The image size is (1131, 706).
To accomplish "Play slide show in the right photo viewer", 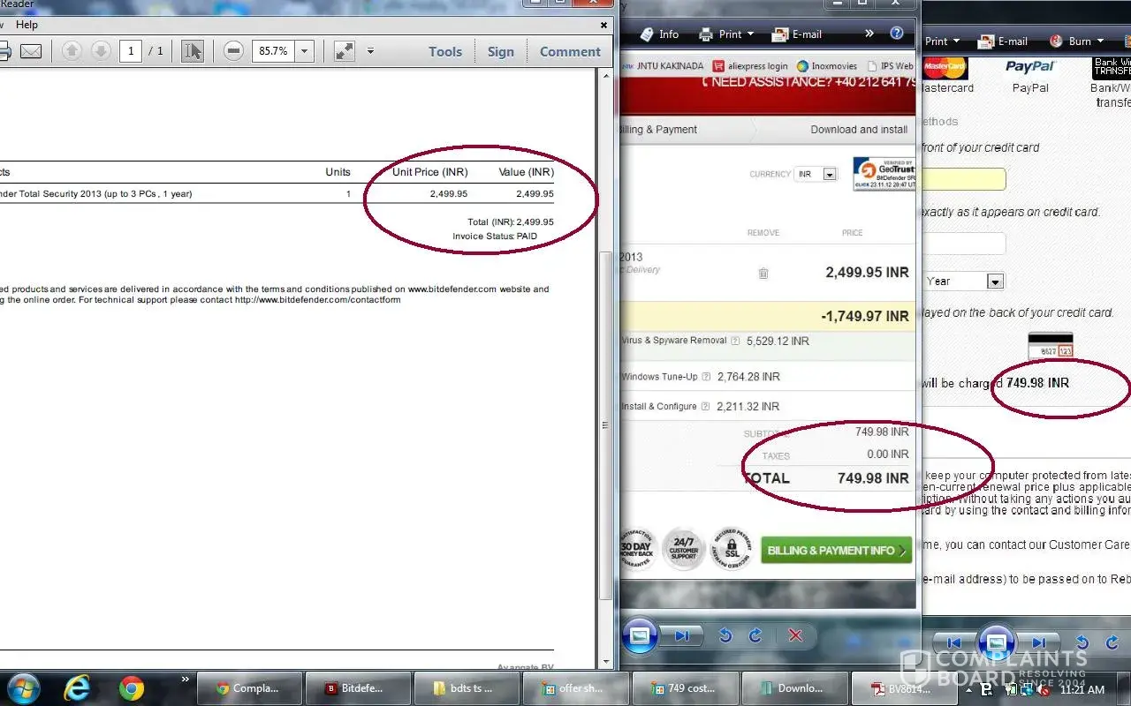I will (x=996, y=643).
